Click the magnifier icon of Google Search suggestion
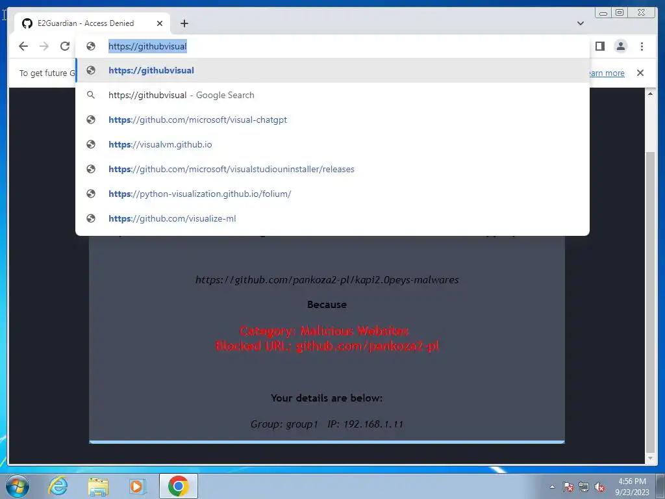The image size is (665, 499). [91, 95]
